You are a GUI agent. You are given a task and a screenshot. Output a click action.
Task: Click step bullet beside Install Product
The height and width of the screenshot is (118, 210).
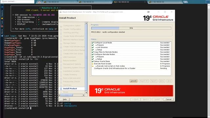click(61, 88)
